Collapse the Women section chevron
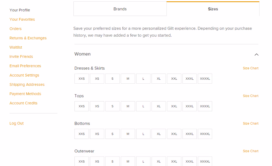Screen dimensions: 272x166 pos(256,55)
